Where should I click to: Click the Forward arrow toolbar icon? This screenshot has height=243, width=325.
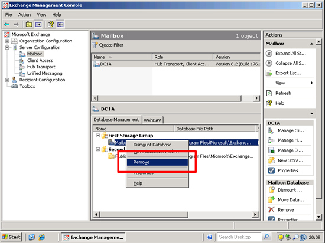pyautogui.click(x=16, y=24)
